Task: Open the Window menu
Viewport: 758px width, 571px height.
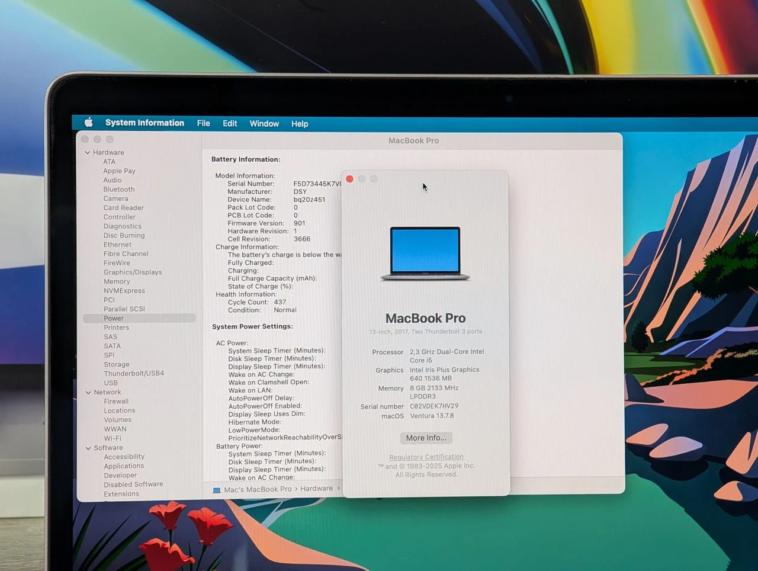Action: pos(264,123)
